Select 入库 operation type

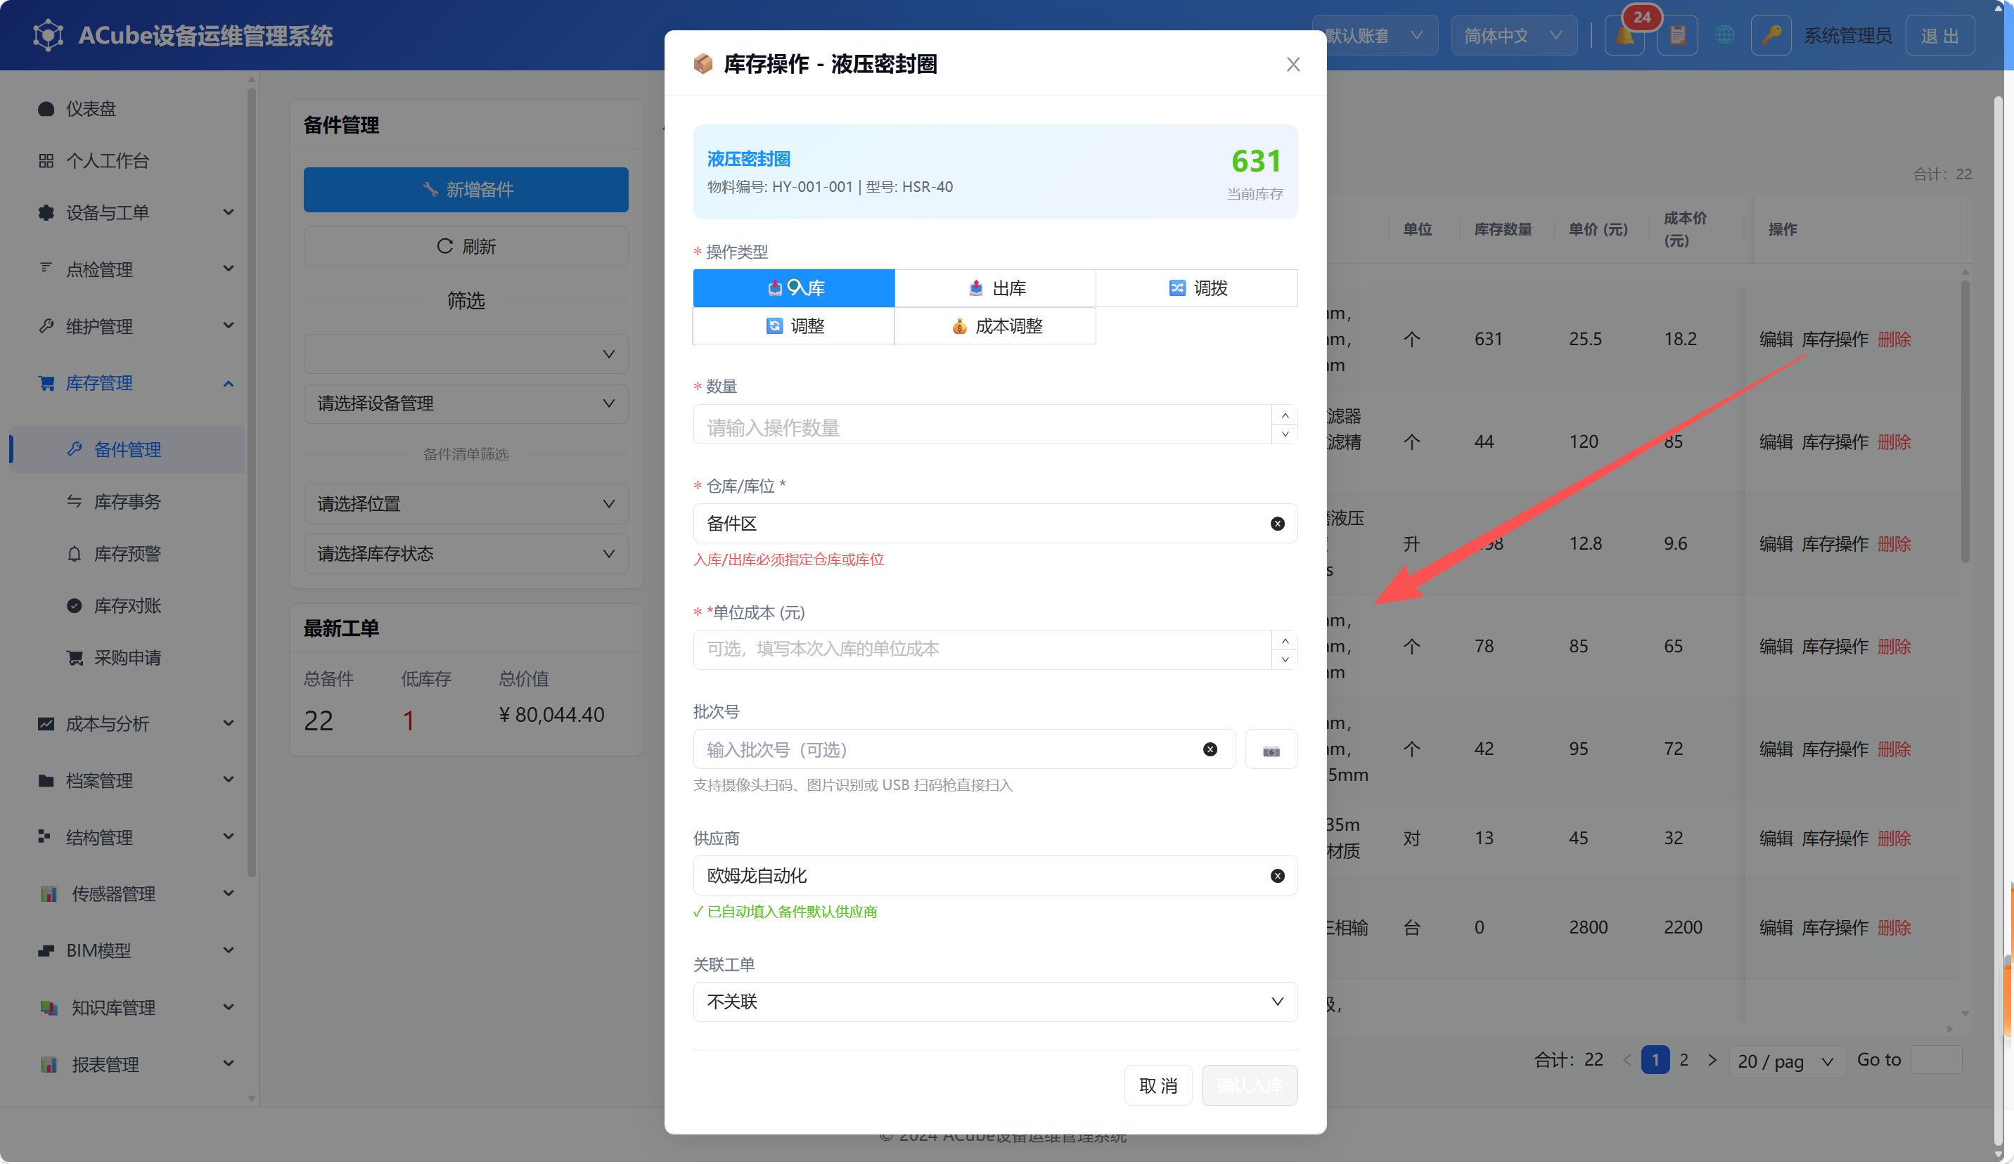point(794,287)
